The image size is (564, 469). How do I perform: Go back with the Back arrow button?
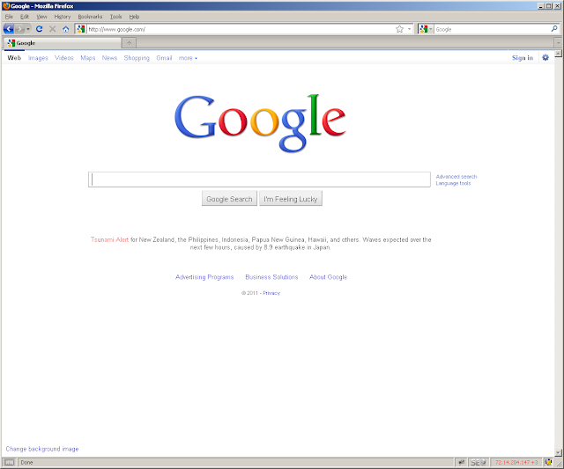tap(9, 29)
